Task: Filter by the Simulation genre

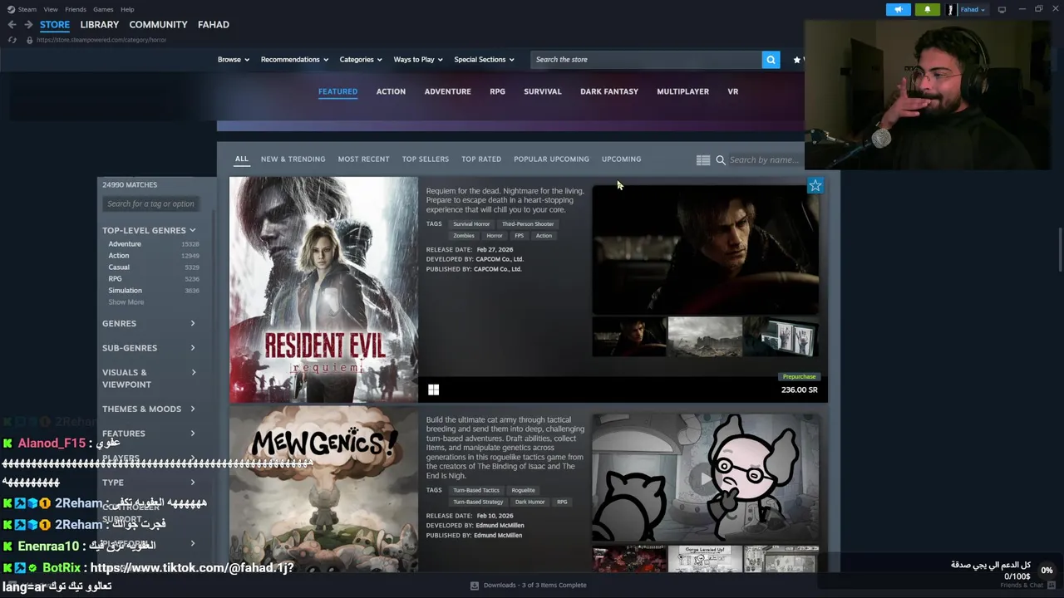Action: [125, 291]
